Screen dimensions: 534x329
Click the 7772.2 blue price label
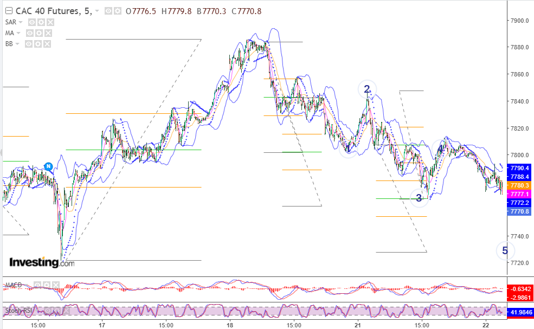519,203
